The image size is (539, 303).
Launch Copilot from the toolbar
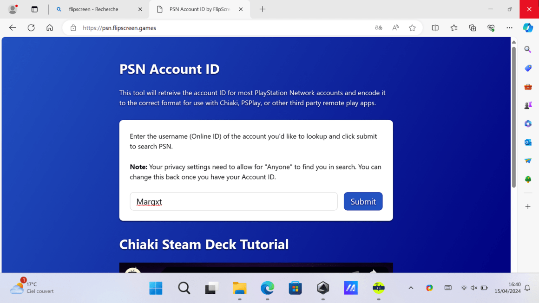pyautogui.click(x=528, y=28)
